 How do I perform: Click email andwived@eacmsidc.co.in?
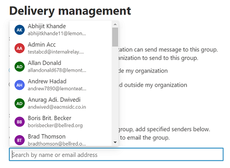pos(57,107)
